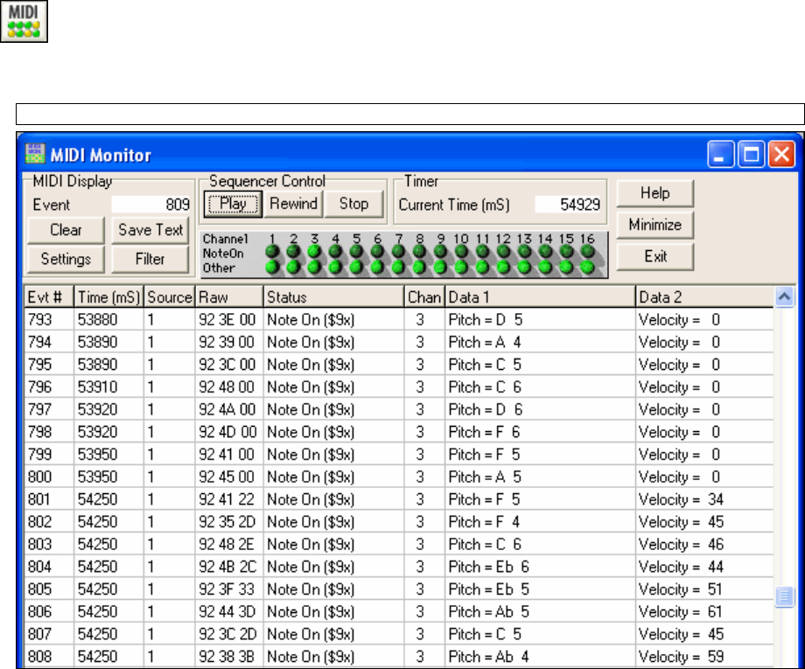Screen dimensions: 805x669
Task: Click channel 2 NoteOn indicator LED
Action: [293, 251]
